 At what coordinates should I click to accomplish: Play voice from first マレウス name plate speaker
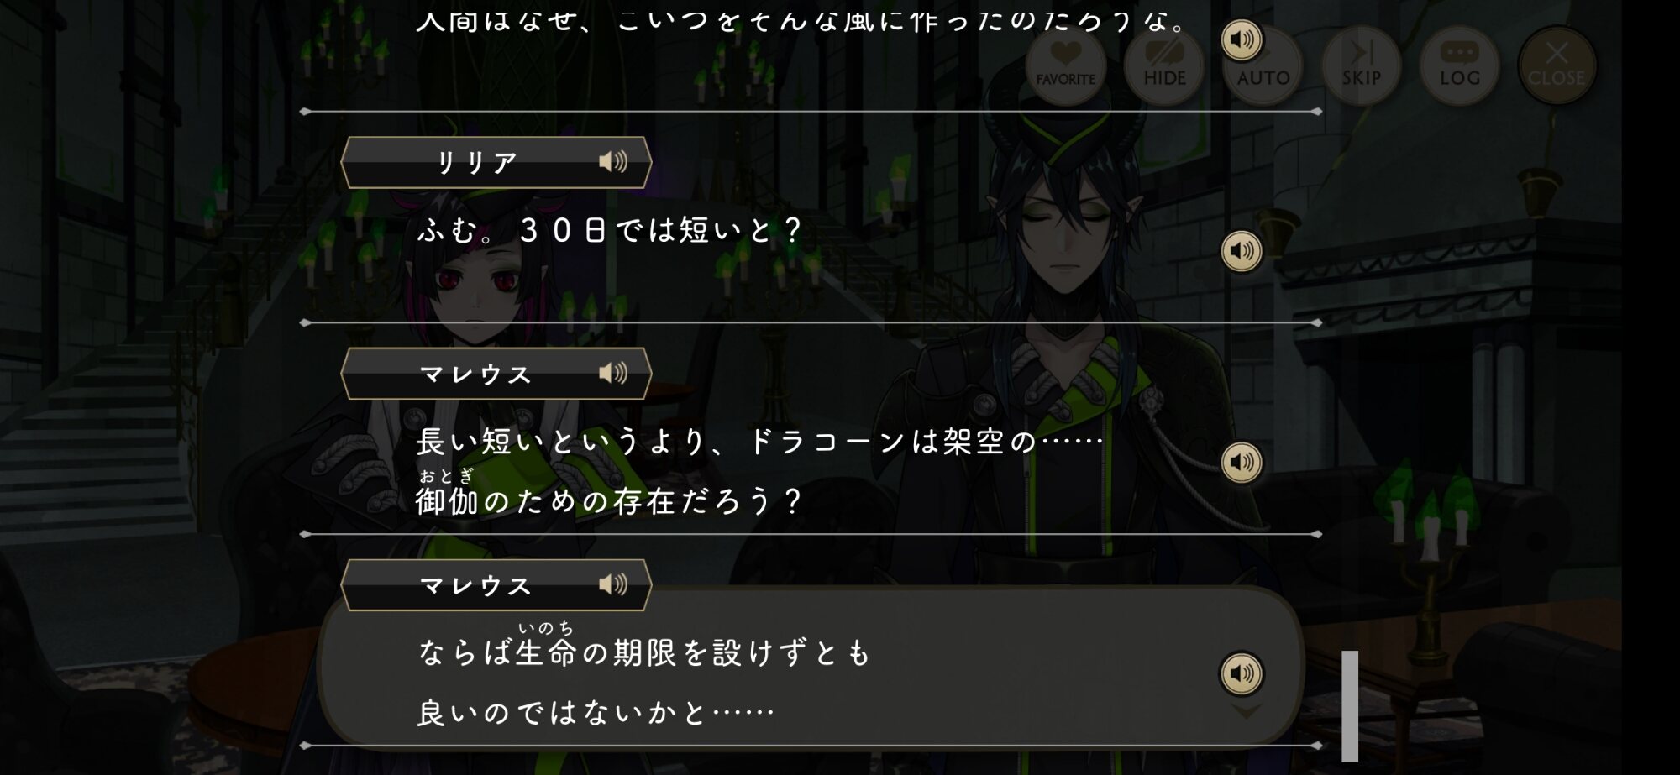tap(613, 373)
